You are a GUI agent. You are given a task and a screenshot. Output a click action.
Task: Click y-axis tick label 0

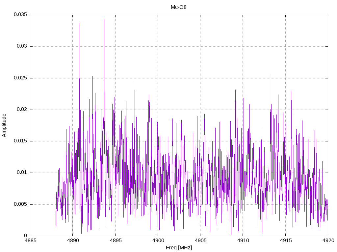point(26,236)
